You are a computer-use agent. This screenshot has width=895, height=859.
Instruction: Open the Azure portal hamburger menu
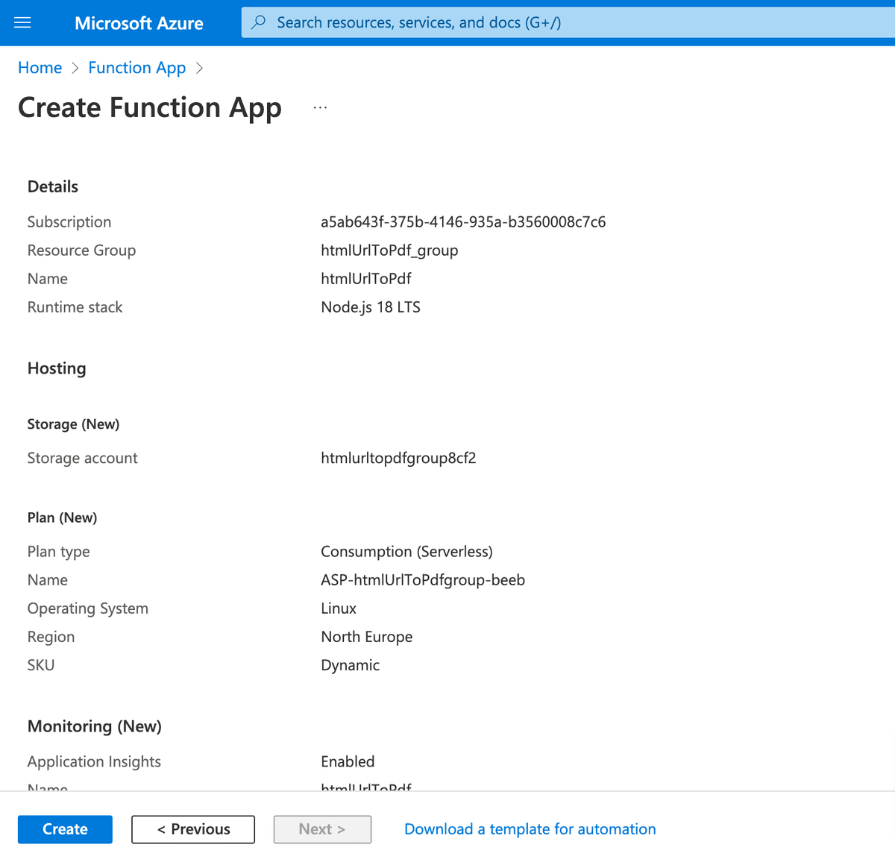click(x=22, y=22)
